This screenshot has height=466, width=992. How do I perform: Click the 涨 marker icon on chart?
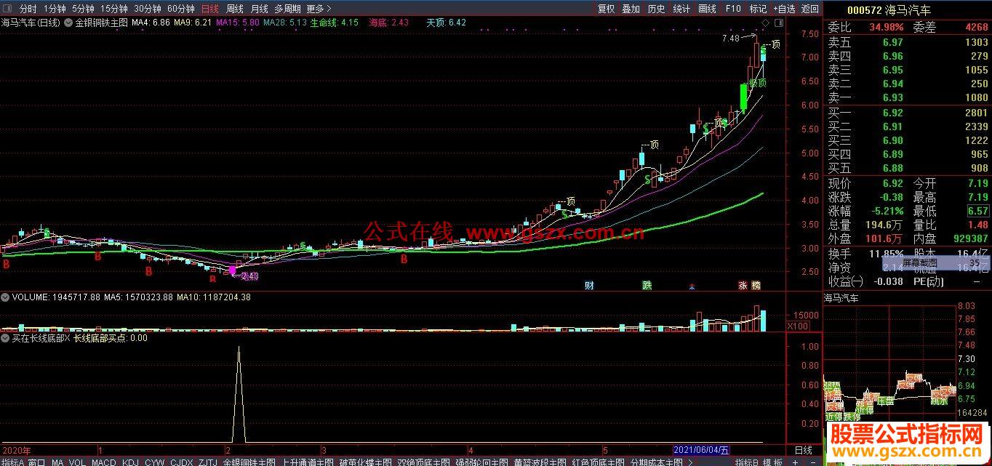tap(743, 285)
